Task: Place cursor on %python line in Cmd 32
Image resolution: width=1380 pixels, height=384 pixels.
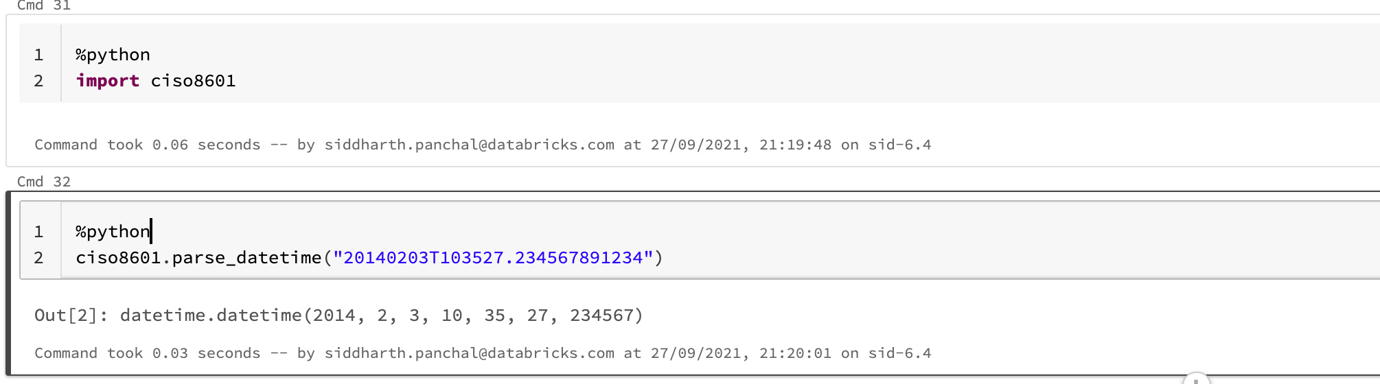Action: click(x=113, y=232)
